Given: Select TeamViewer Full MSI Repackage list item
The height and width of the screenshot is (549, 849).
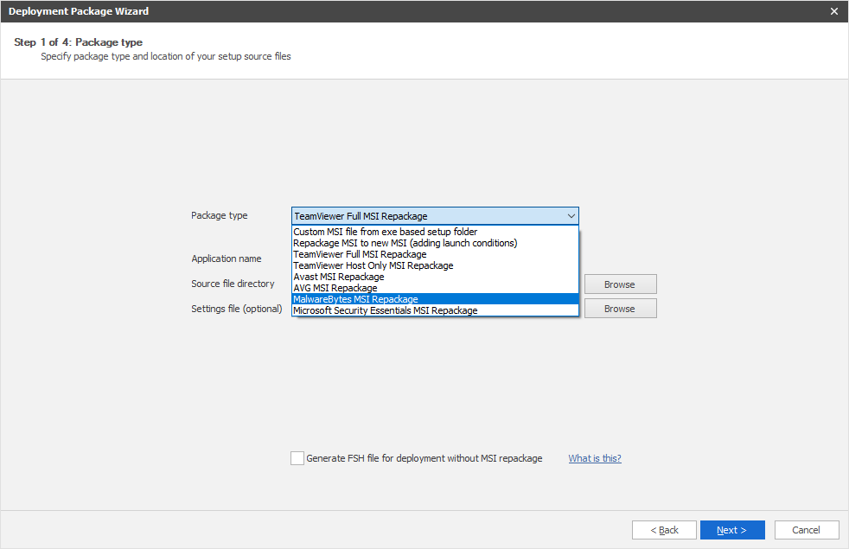Looking at the screenshot, I should 435,254.
